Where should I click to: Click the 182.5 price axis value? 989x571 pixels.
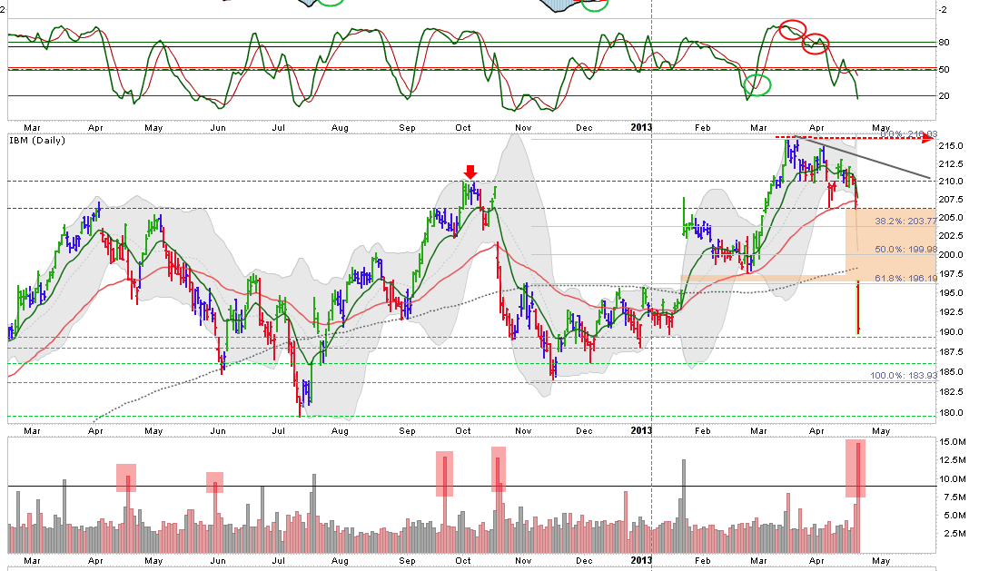[x=951, y=391]
